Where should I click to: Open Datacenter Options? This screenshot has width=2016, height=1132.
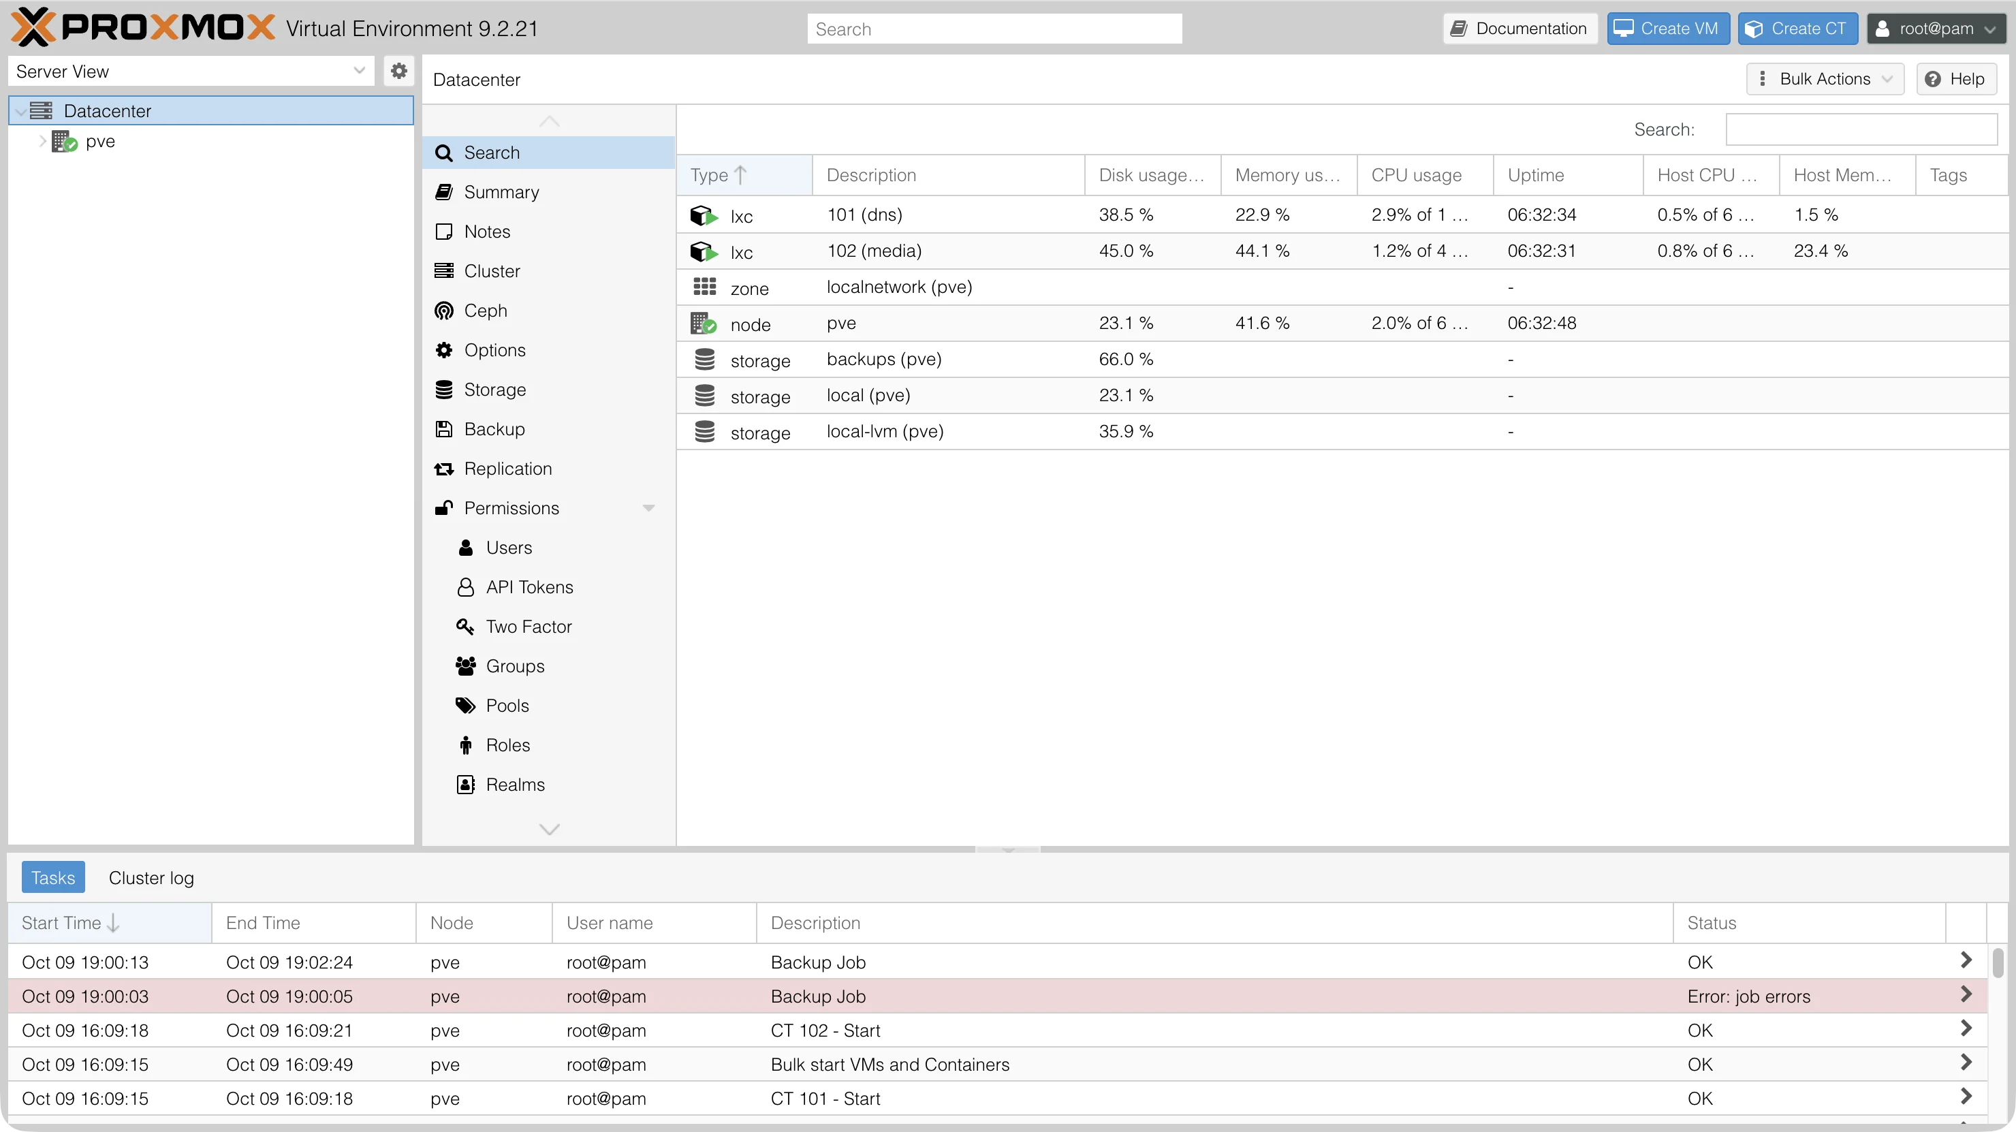click(x=548, y=350)
